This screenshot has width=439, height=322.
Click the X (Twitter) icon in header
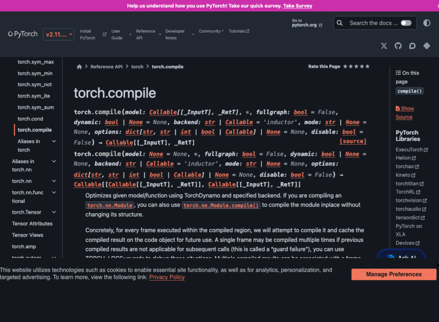tap(384, 45)
